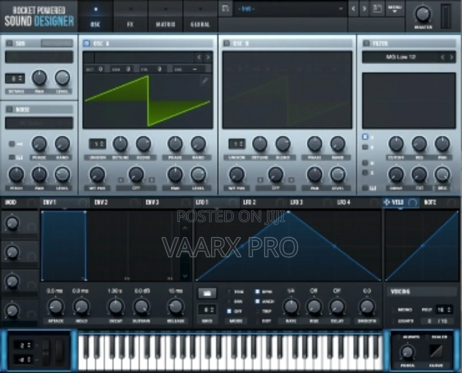Screen dimensions: 462x373
Task: Click the LFO DELAY knob
Action: [x=337, y=307]
